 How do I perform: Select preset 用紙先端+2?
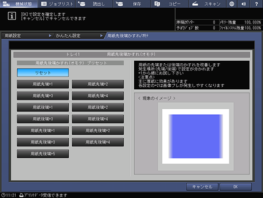98,84
